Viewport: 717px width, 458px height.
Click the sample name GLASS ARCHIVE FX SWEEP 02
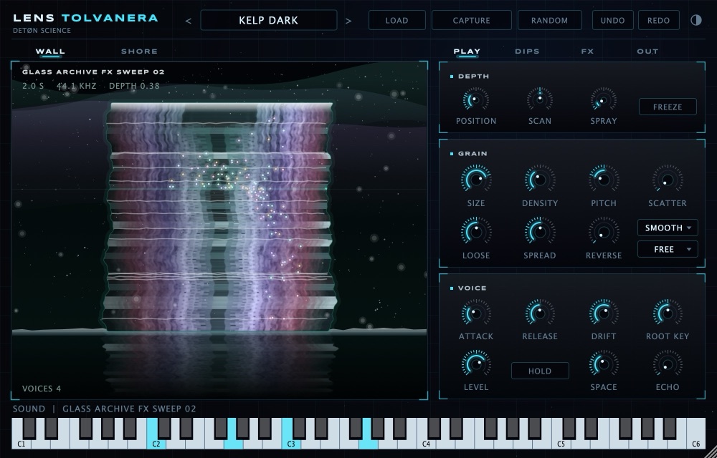click(93, 72)
